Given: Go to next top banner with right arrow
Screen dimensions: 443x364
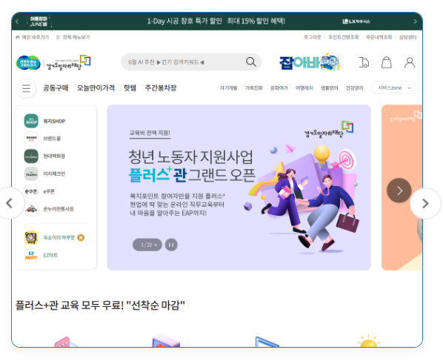Looking at the screenshot, I should [415, 21].
